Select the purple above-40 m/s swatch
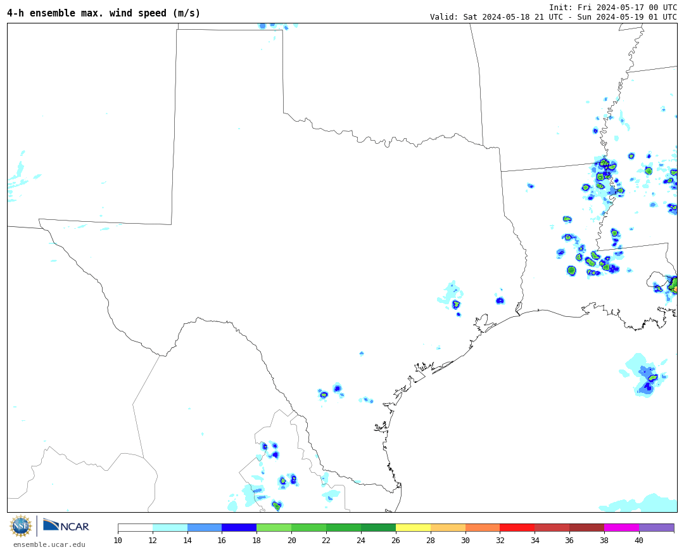Image resolution: width=684 pixels, height=552 pixels. click(657, 527)
